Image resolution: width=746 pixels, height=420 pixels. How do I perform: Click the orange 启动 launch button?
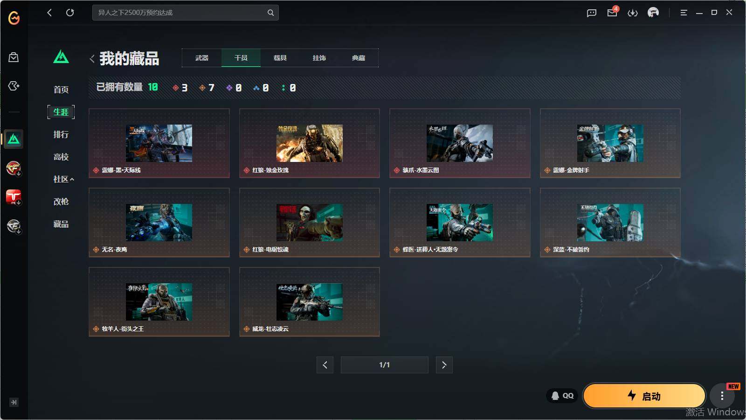pyautogui.click(x=644, y=396)
